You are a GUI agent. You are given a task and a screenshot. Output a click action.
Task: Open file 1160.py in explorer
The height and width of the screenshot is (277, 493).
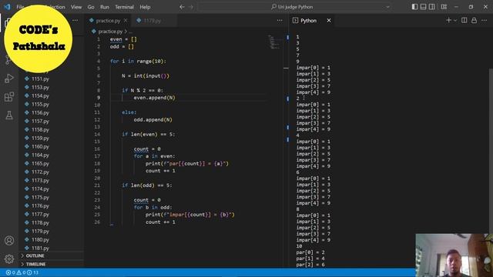click(x=40, y=147)
